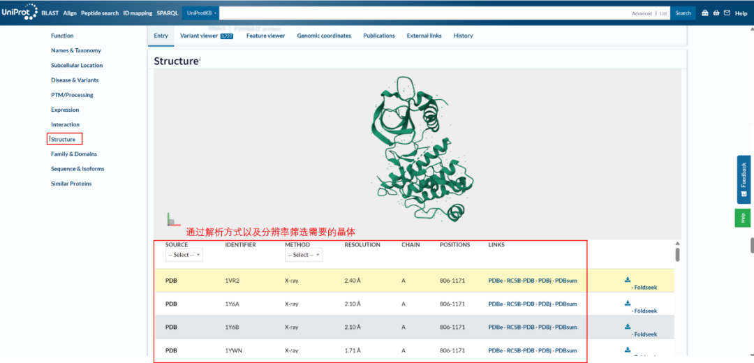This screenshot has height=363, width=754.
Task: Jump to Disease & Variants section
Action: 75,80
